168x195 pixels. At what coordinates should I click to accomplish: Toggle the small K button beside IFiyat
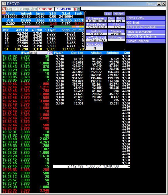pos(35,53)
